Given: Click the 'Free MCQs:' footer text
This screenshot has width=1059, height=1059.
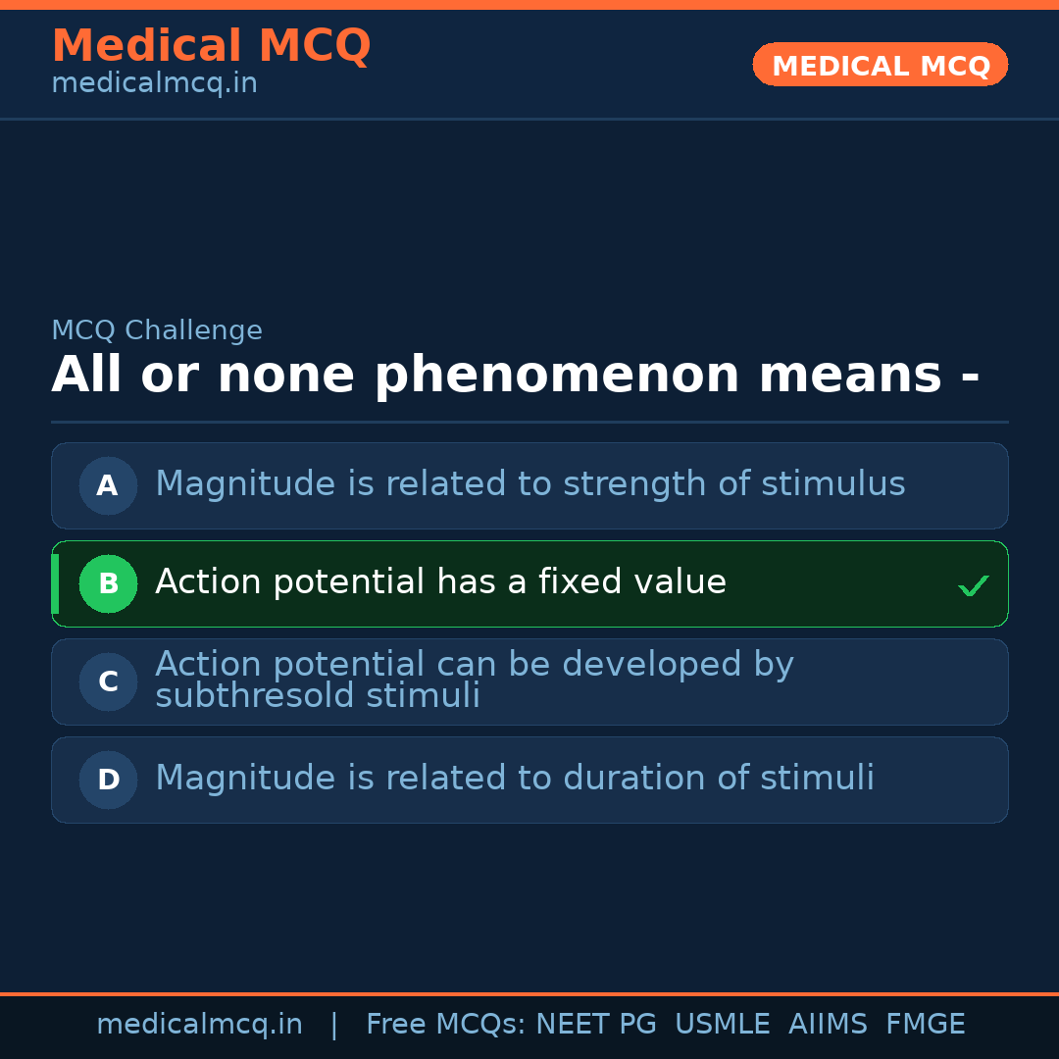Looking at the screenshot, I should [446, 1025].
